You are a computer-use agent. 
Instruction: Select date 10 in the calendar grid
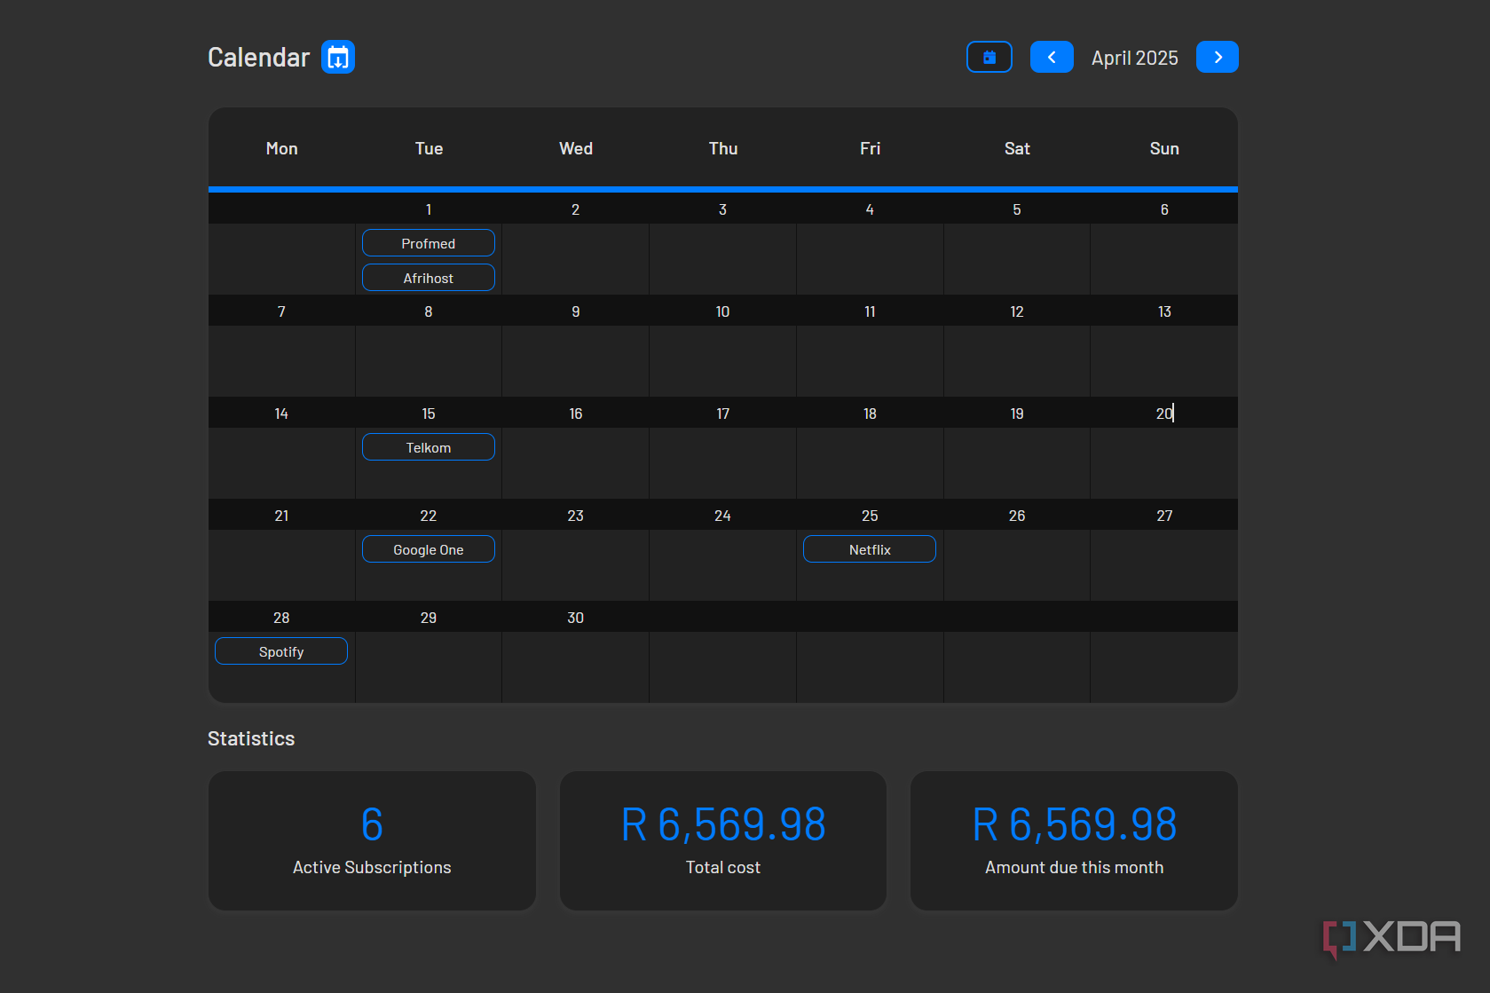[x=723, y=311]
